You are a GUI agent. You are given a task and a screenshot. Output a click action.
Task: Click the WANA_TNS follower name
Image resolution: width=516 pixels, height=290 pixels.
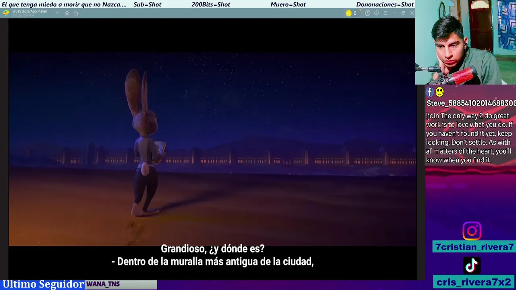(x=103, y=284)
